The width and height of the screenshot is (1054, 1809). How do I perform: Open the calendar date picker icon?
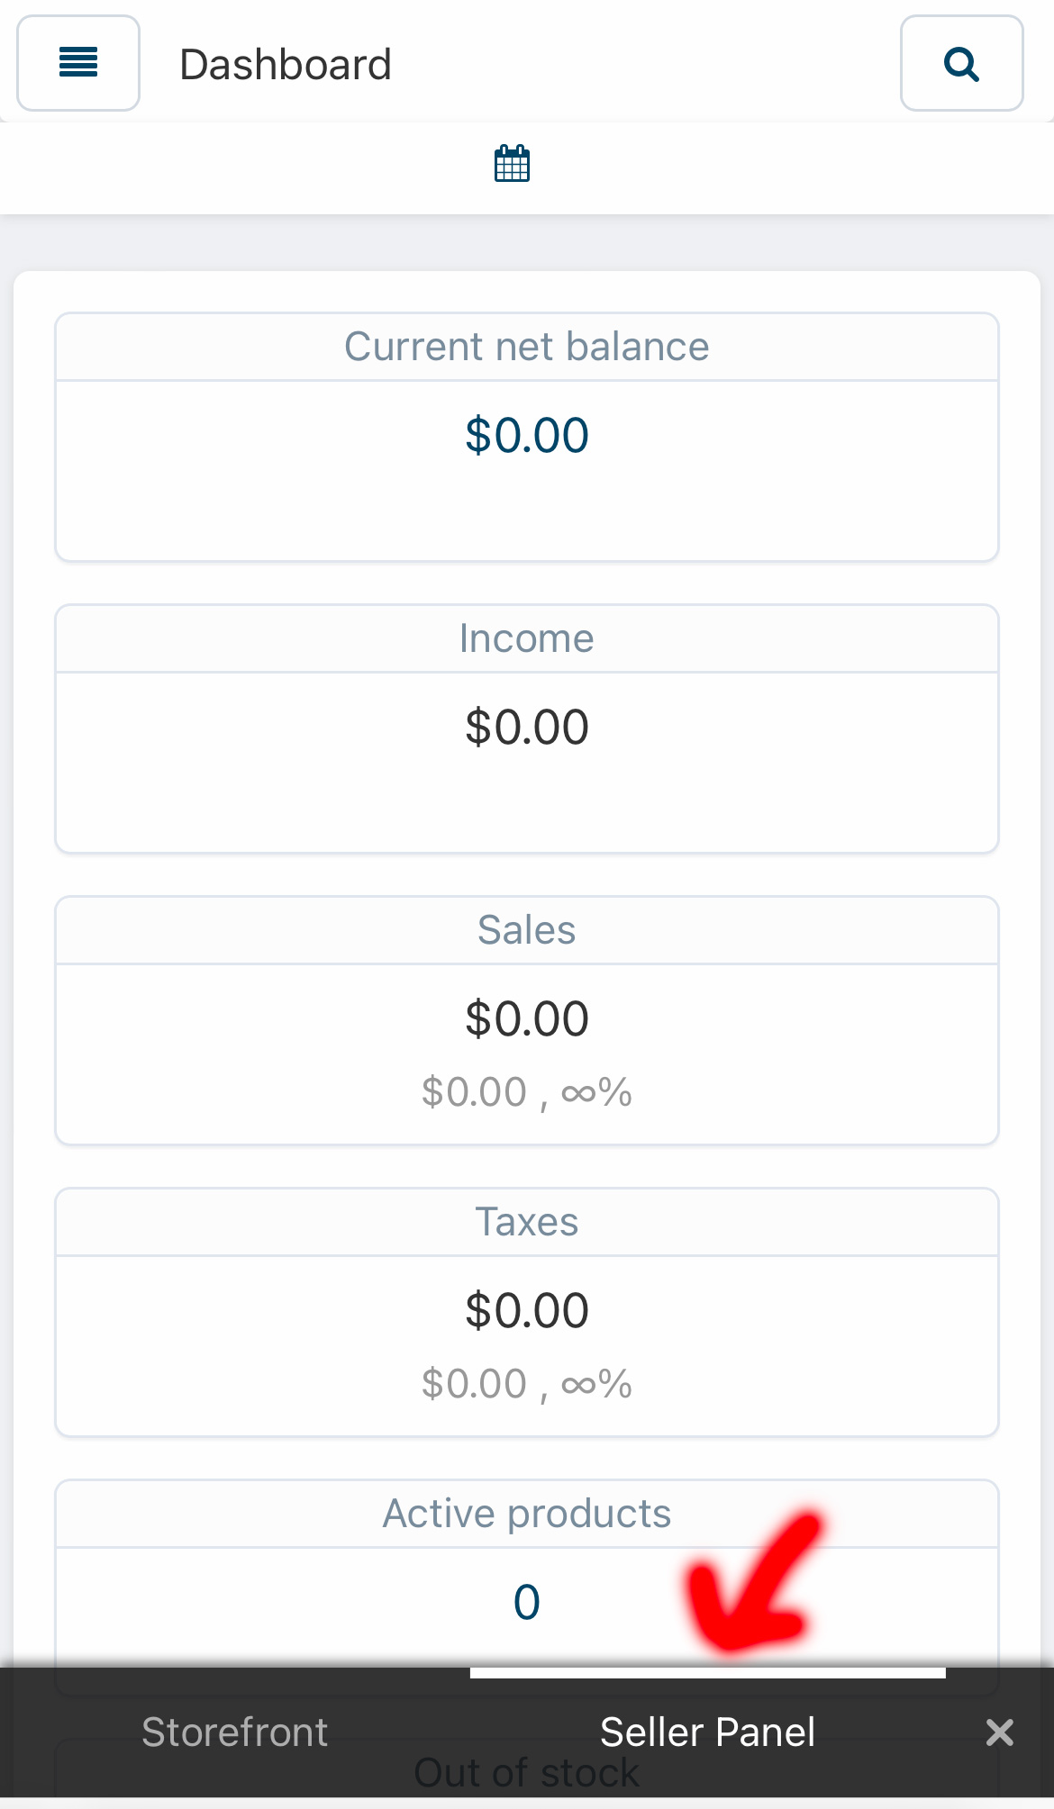(x=512, y=164)
